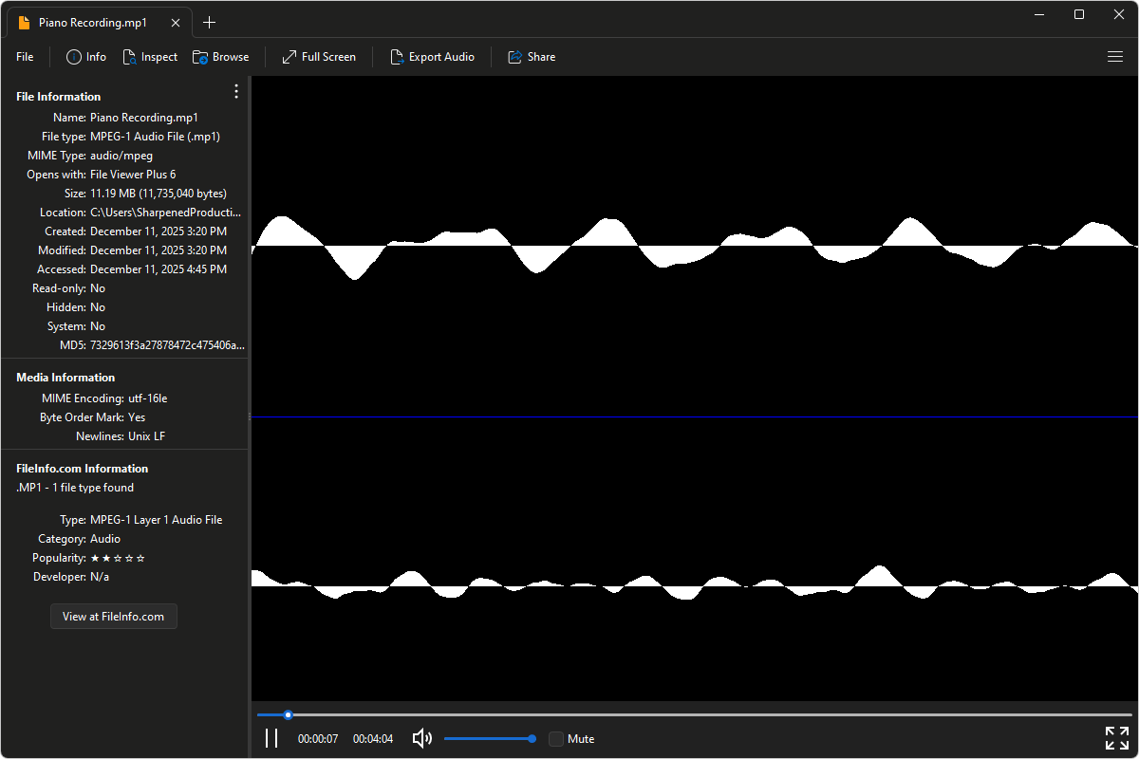Export the audio file

point(433,56)
